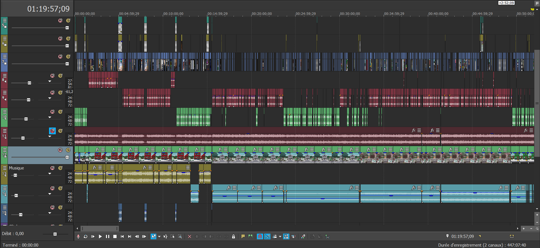This screenshot has width=540, height=248.
Task: Arm the microphone record button
Action: pos(78,236)
